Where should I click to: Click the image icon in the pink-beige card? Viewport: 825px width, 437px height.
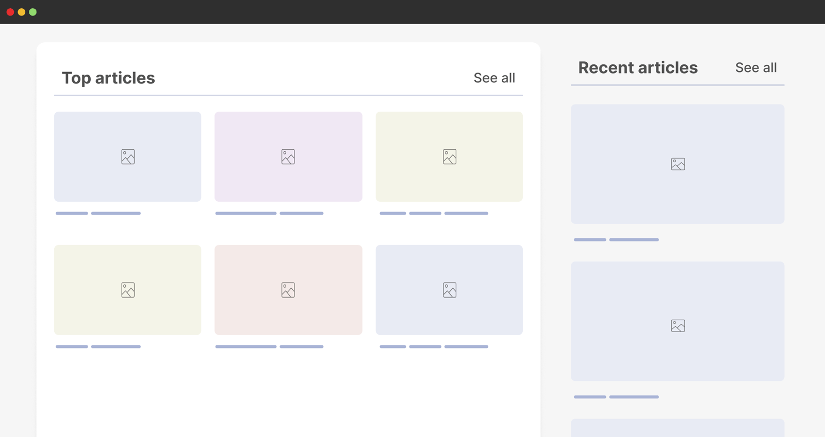tap(288, 290)
